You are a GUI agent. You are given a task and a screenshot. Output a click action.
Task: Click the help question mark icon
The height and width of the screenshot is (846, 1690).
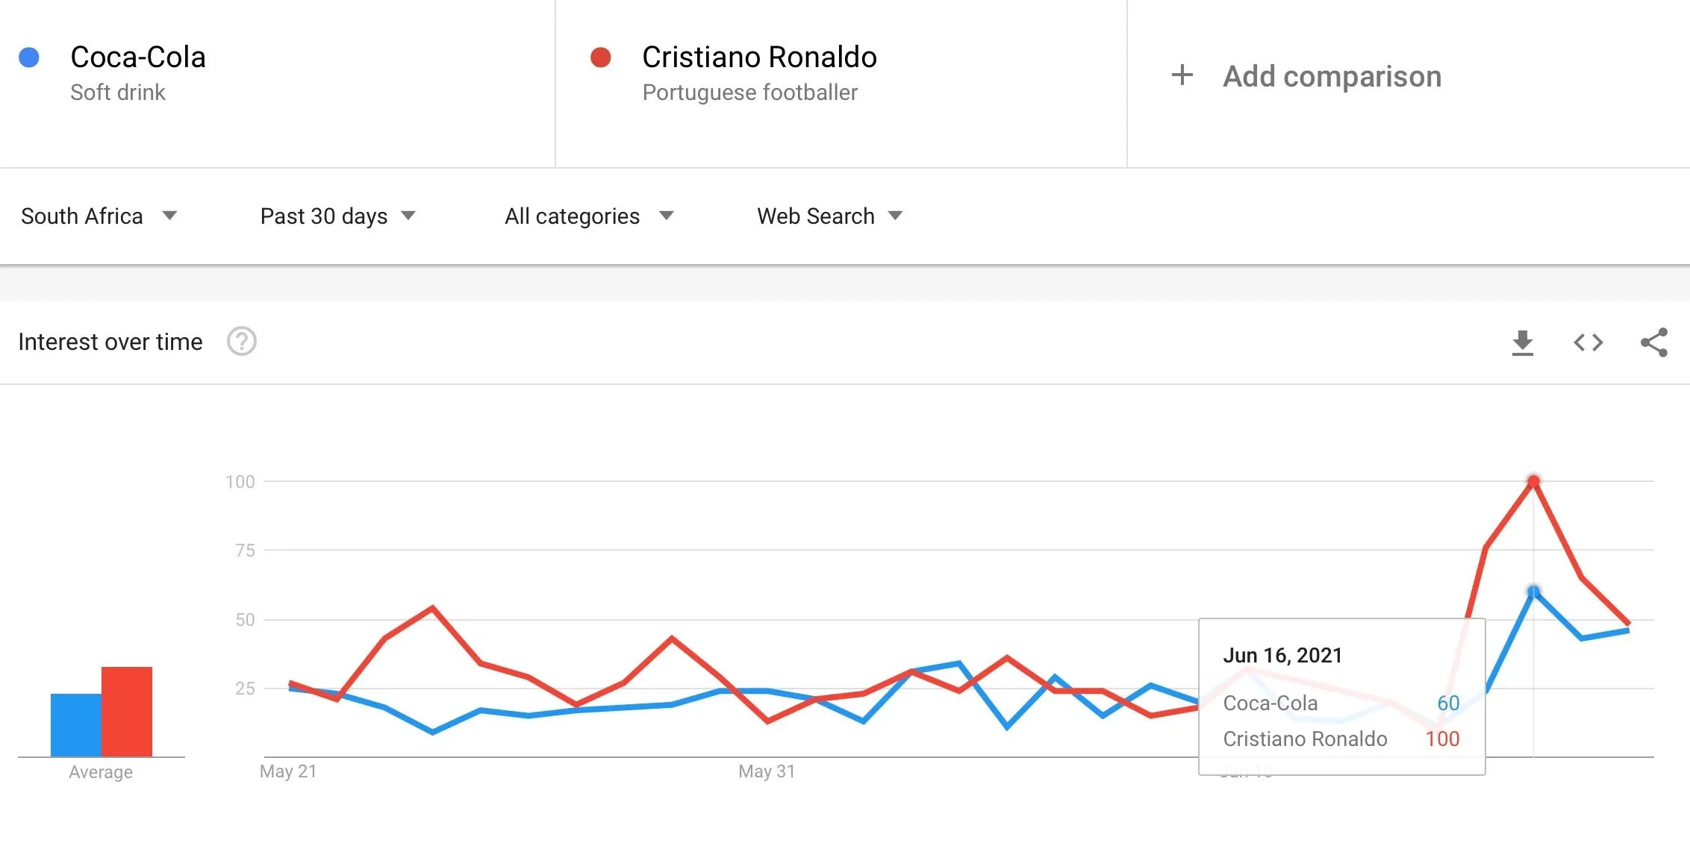click(x=242, y=342)
